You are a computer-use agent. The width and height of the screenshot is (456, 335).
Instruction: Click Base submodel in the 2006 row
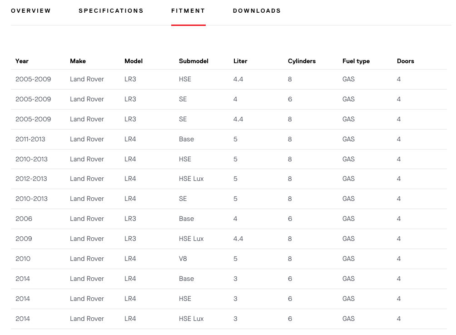pyautogui.click(x=186, y=219)
